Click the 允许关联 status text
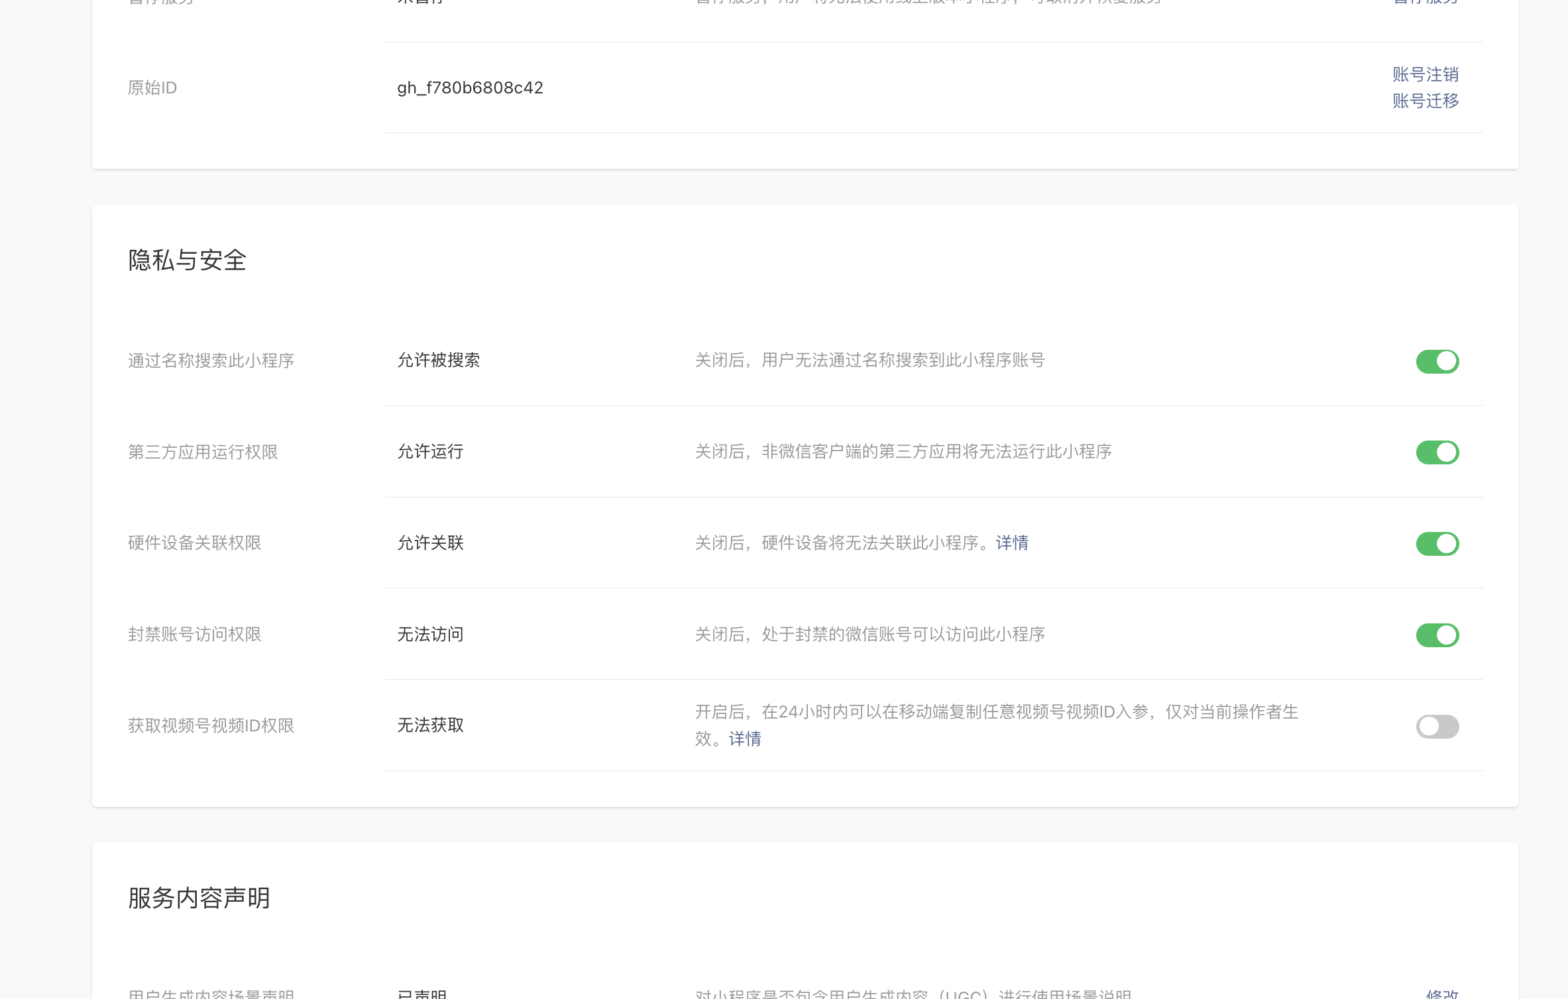The width and height of the screenshot is (1568, 999). pos(430,543)
